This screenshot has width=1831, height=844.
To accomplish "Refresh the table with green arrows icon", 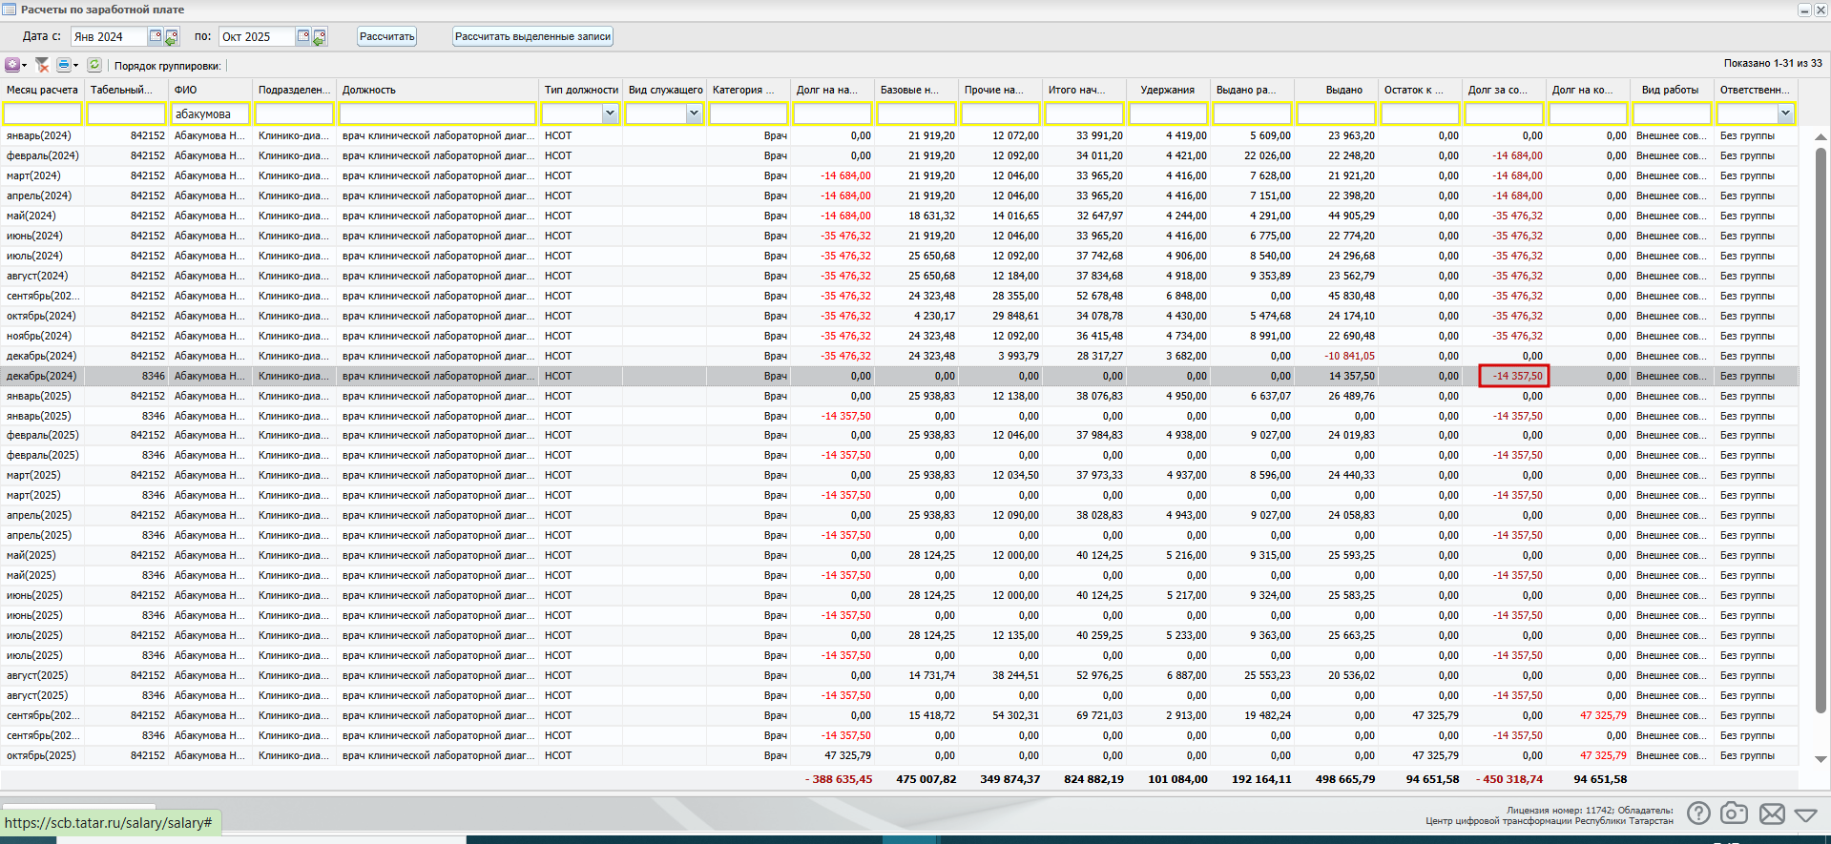I will click(94, 65).
